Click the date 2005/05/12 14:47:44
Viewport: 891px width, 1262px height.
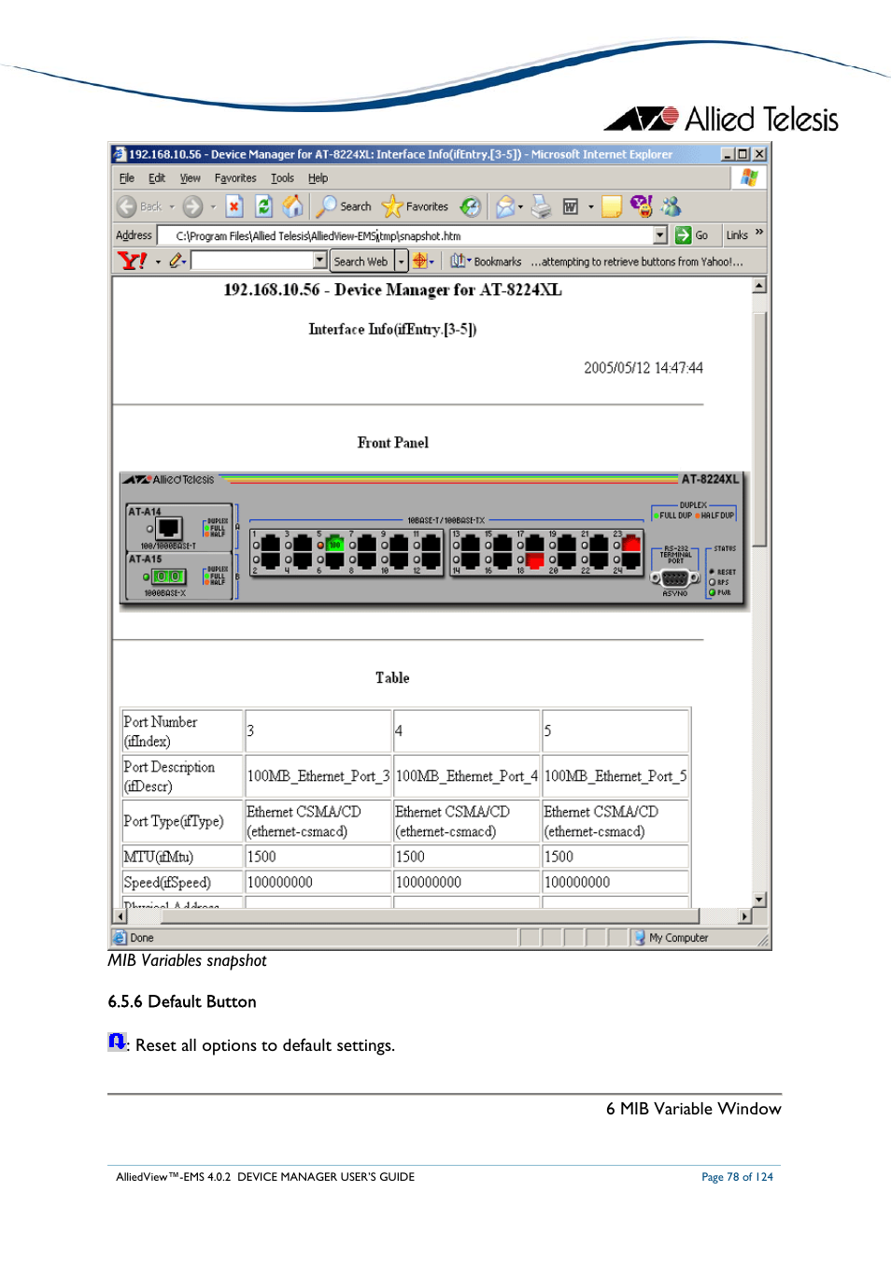(643, 368)
